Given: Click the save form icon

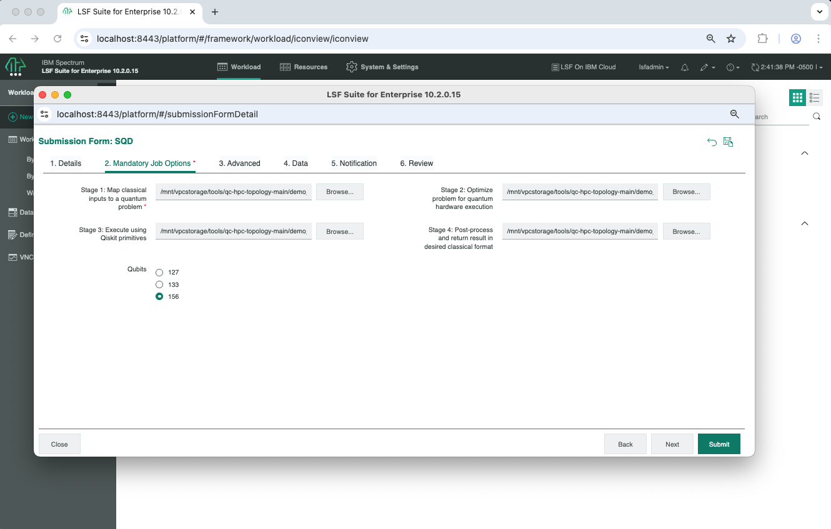Looking at the screenshot, I should point(728,142).
